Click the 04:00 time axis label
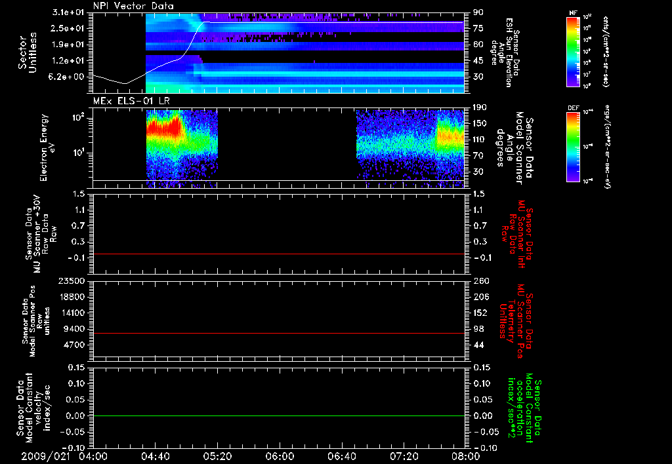The image size is (672, 464). point(93,456)
